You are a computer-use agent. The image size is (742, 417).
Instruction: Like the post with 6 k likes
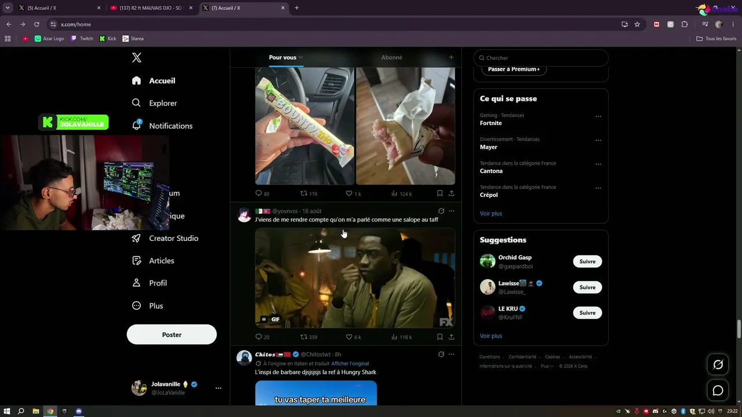pyautogui.click(x=354, y=337)
